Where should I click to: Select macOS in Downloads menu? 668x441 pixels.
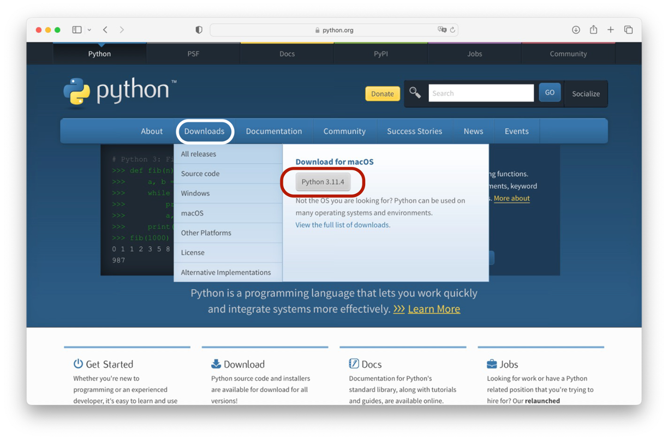228,213
